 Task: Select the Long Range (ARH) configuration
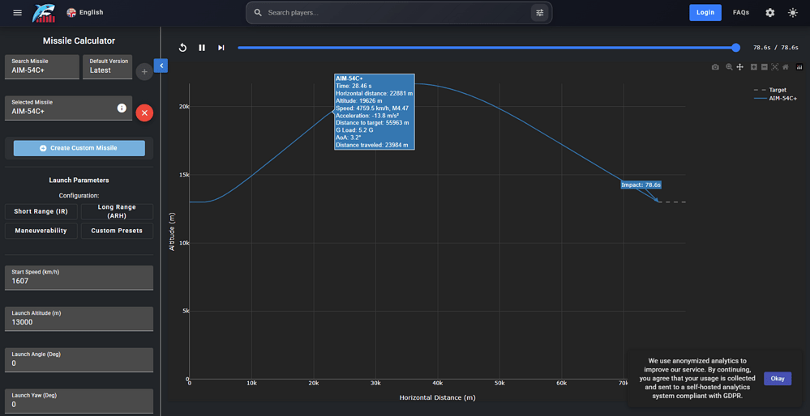[x=117, y=211]
